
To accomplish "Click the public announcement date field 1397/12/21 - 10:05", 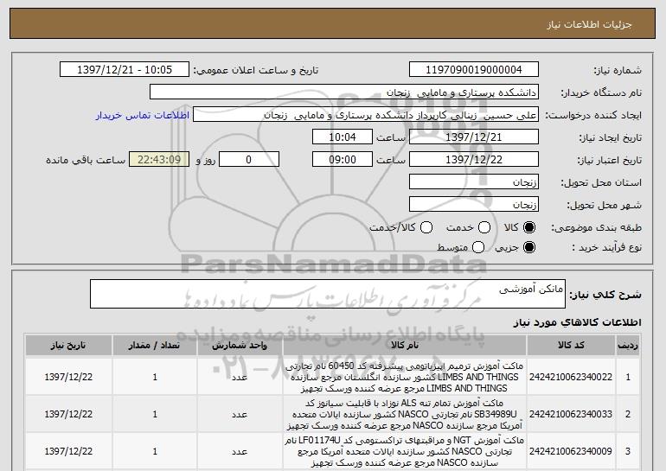I will pyautogui.click(x=125, y=70).
